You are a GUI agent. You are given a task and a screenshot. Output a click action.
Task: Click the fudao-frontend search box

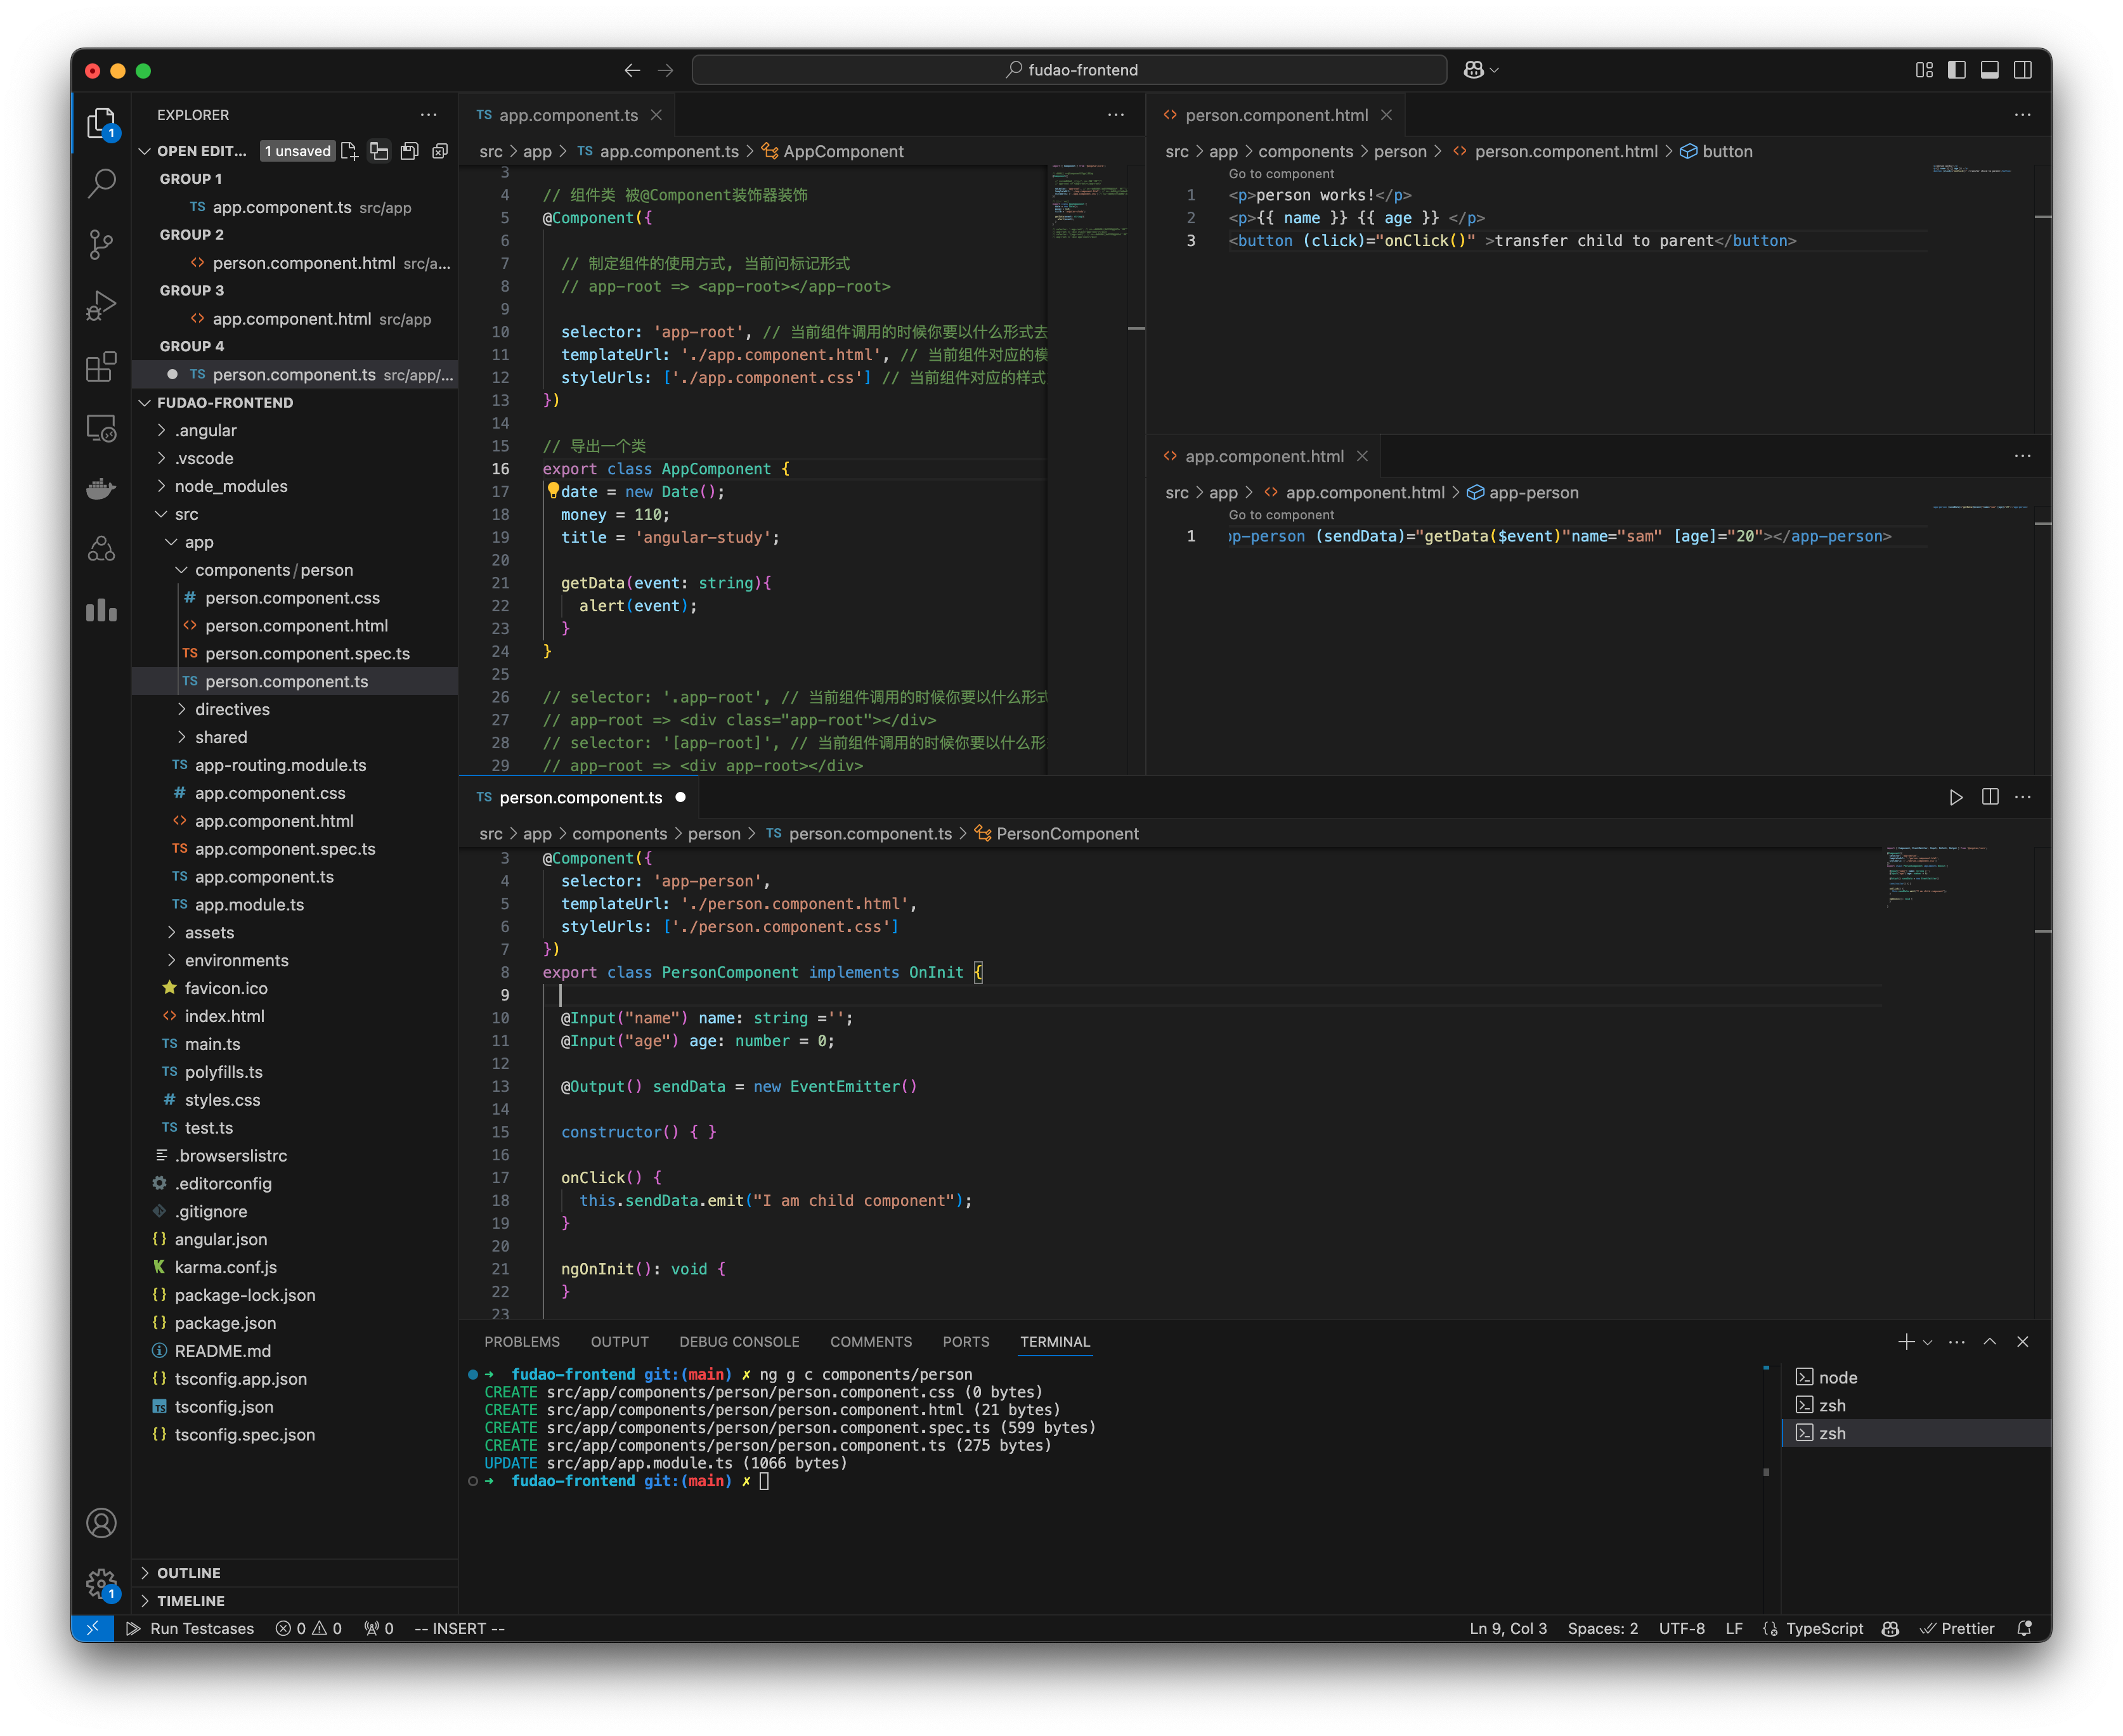(x=1068, y=69)
